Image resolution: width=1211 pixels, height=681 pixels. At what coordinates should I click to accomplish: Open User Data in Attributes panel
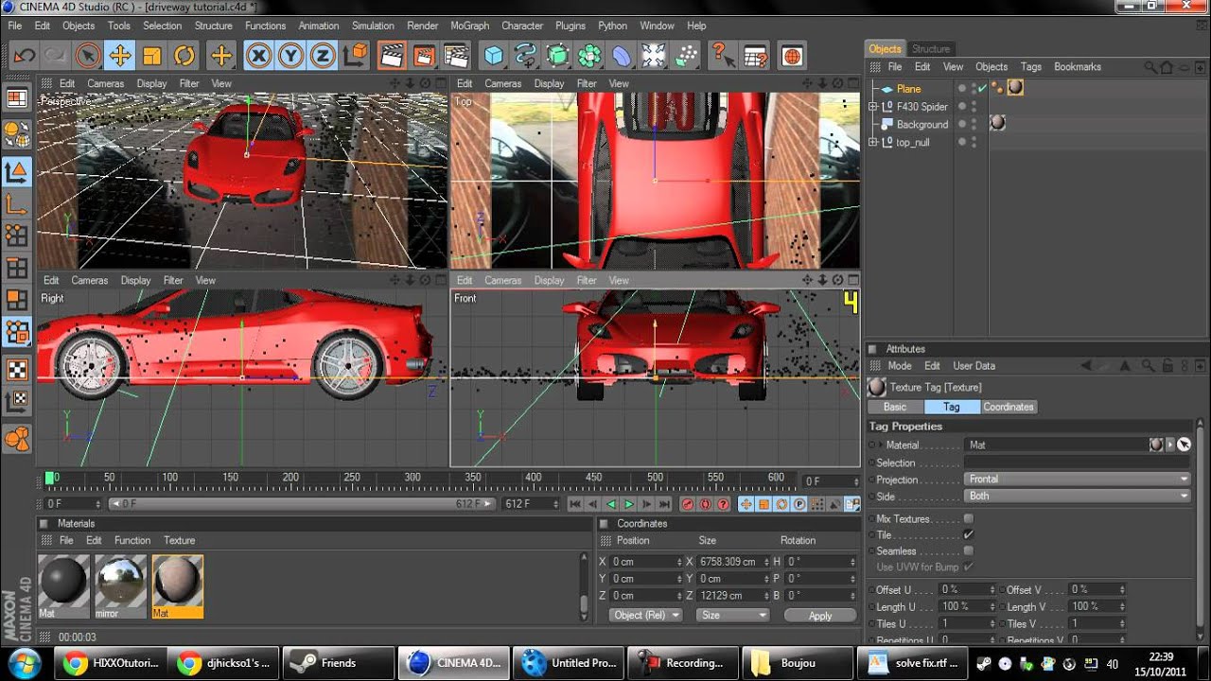974,366
